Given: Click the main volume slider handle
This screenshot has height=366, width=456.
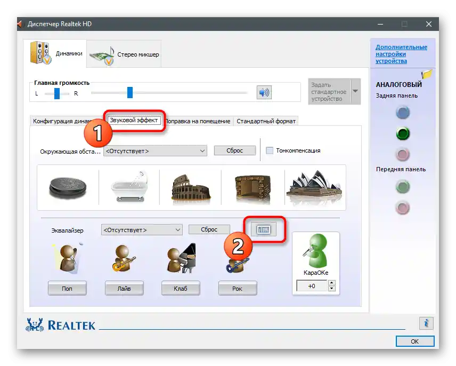Looking at the screenshot, I should [130, 93].
